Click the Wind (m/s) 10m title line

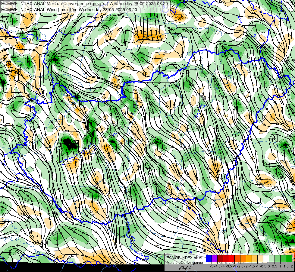click(69, 10)
